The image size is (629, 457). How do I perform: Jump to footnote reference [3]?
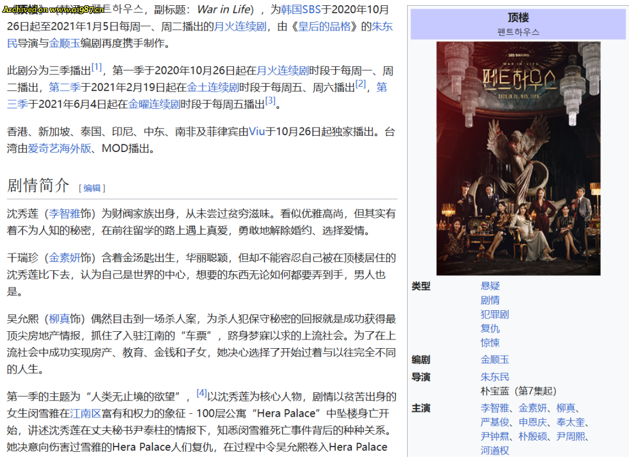(270, 100)
